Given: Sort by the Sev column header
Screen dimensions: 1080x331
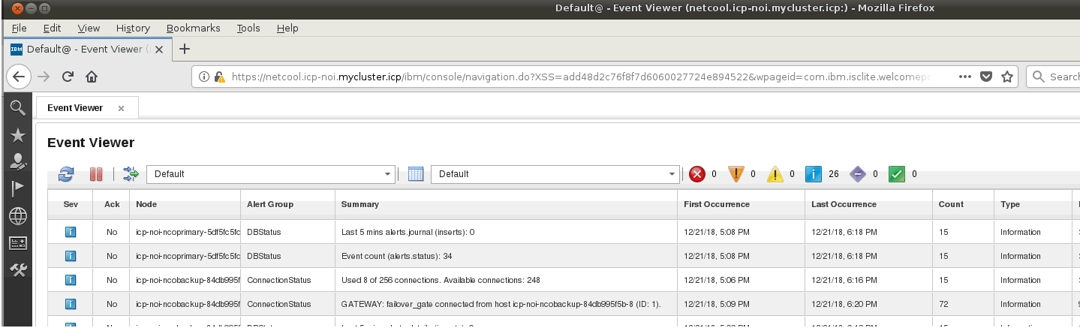Looking at the screenshot, I should (71, 204).
